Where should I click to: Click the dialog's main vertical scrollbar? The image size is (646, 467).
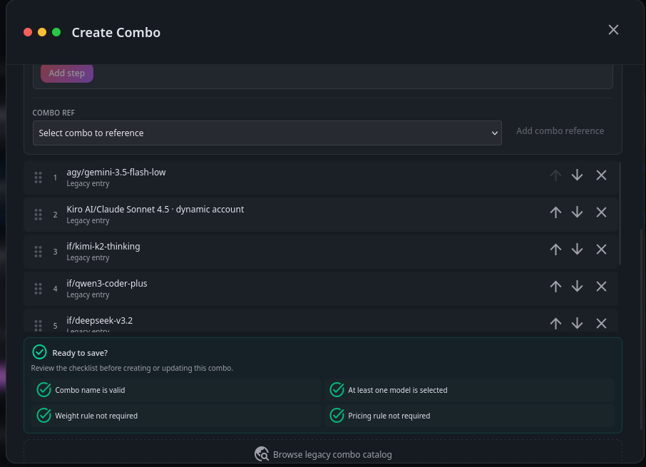(x=640, y=329)
